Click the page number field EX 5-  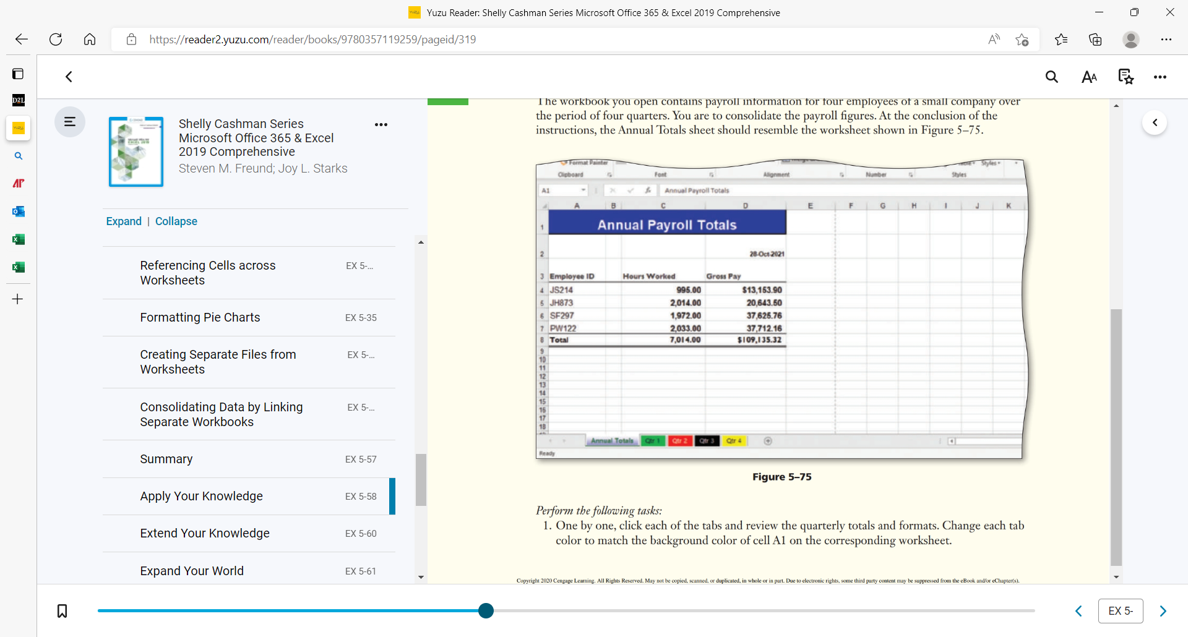(x=1121, y=611)
